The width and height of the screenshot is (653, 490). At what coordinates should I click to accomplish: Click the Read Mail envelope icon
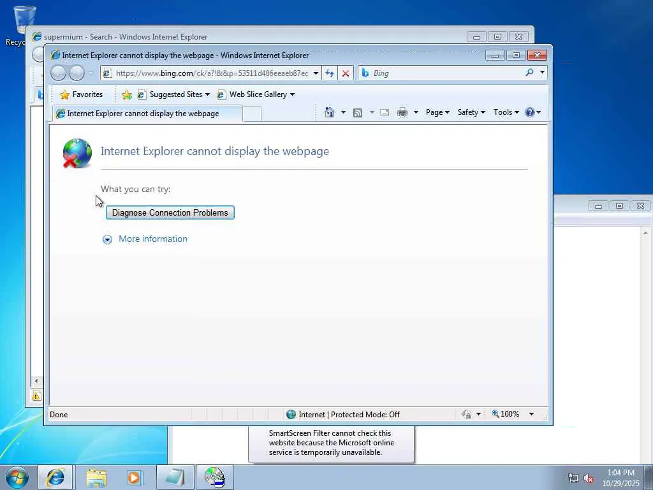(385, 112)
